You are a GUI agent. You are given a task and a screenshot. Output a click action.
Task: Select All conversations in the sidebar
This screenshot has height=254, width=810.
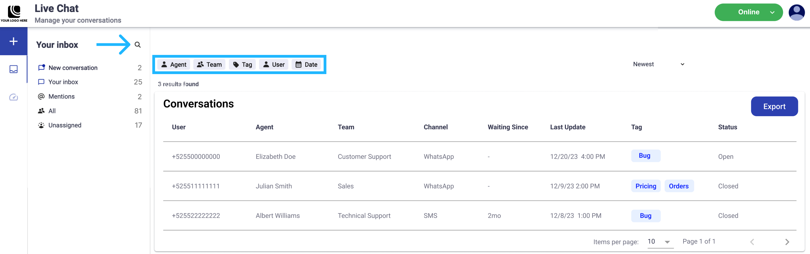90,111
